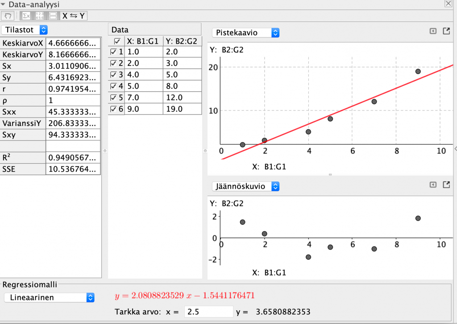
Task: Uncheck data row 6 checkbox
Action: click(113, 109)
